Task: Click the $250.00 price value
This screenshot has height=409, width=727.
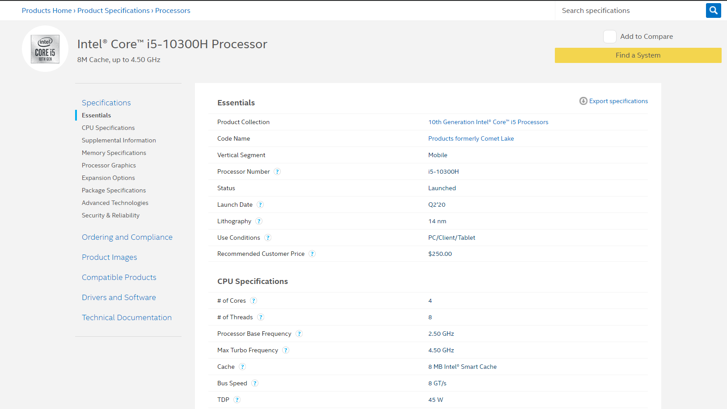Action: click(x=440, y=254)
